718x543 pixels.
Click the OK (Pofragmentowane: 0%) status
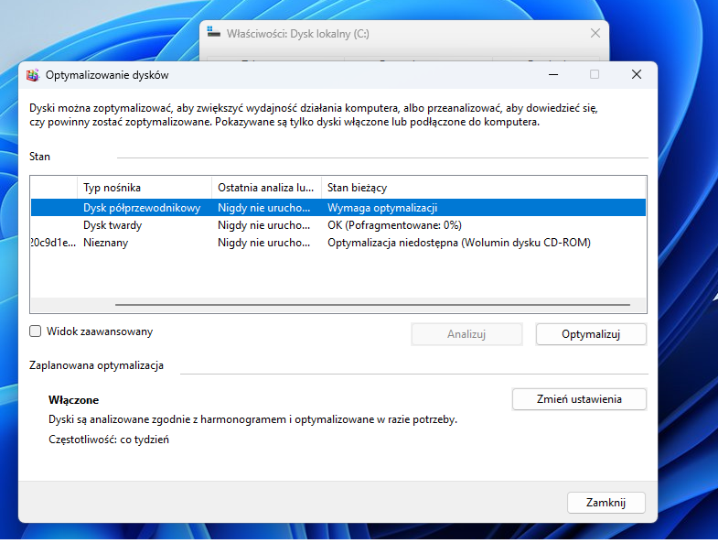(x=394, y=225)
